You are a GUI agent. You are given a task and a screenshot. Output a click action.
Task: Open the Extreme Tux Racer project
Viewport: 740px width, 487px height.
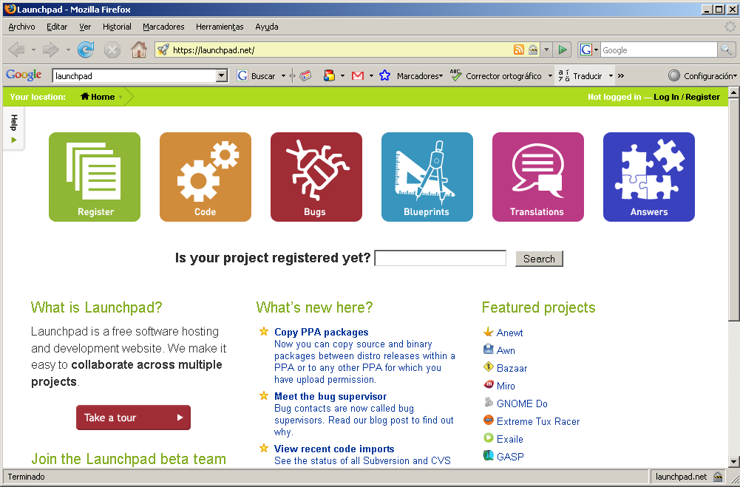coord(538,421)
